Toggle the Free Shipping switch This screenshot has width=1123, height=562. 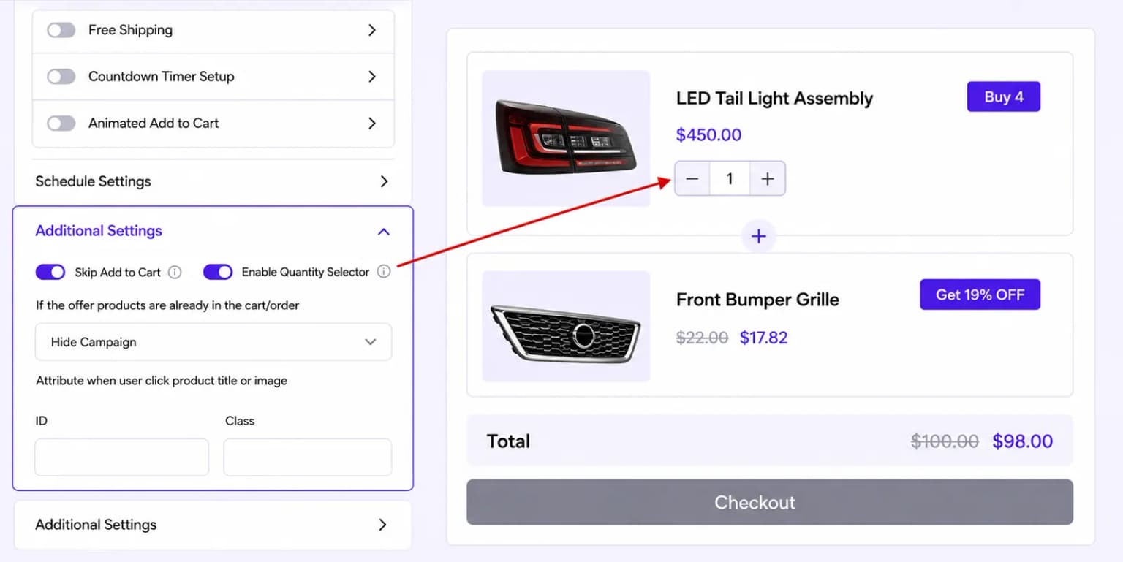point(61,30)
